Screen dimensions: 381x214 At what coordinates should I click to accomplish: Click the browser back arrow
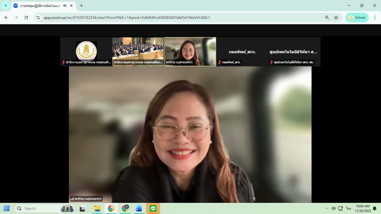6,17
